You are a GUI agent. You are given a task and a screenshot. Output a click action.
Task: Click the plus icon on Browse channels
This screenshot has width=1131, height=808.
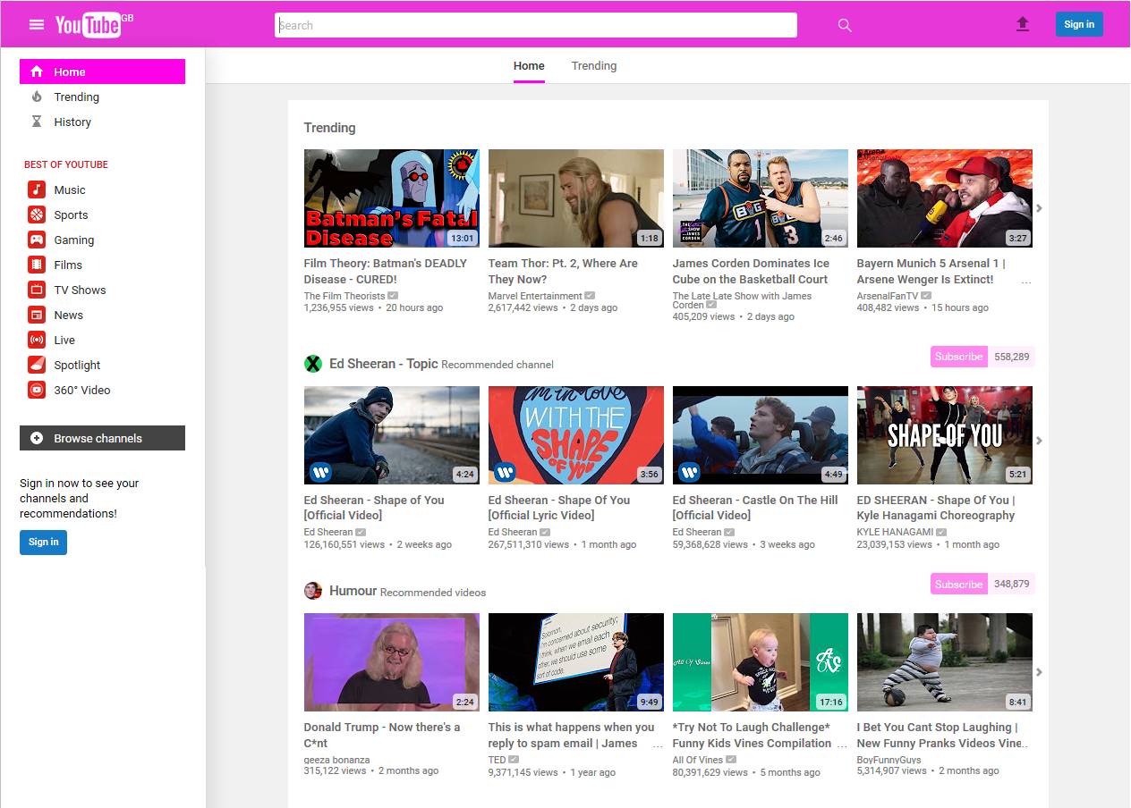click(x=37, y=438)
